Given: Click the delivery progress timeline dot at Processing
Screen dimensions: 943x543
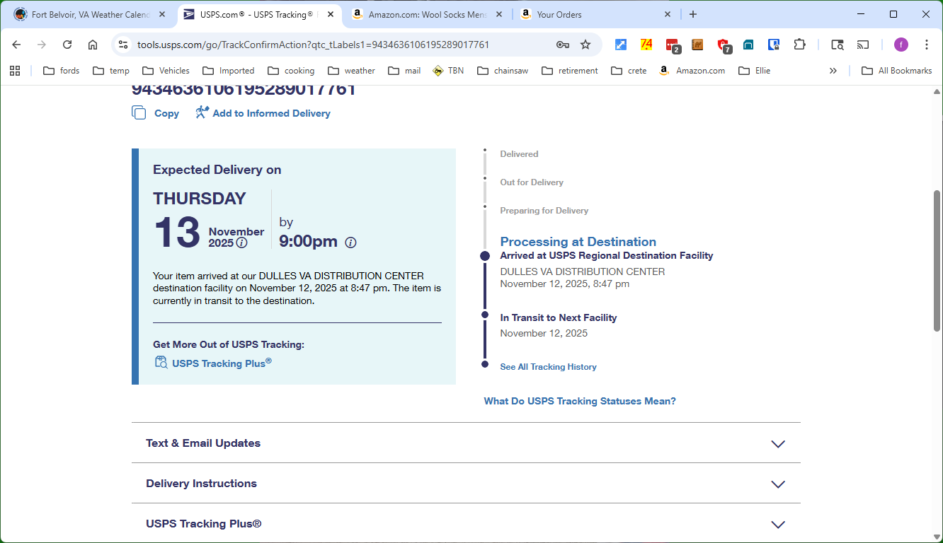Looking at the screenshot, I should click(x=484, y=256).
